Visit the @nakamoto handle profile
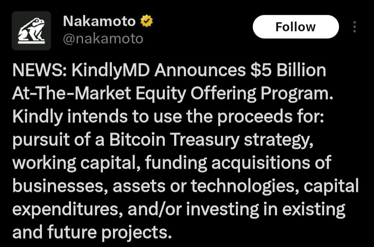 [x=103, y=39]
